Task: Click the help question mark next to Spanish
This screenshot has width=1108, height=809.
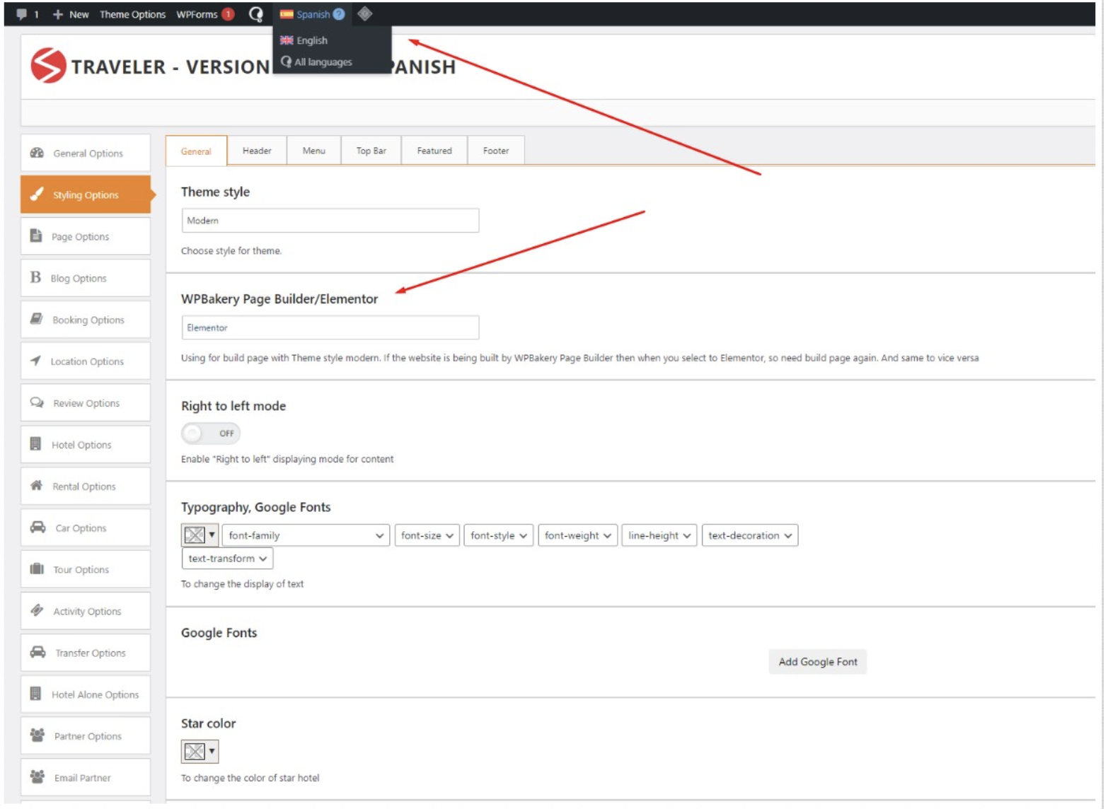Action: tap(339, 14)
